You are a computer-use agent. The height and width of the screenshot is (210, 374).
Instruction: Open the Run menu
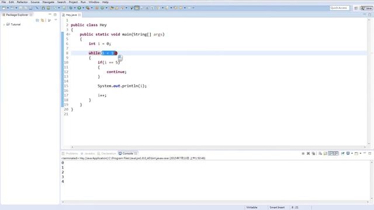click(83, 2)
